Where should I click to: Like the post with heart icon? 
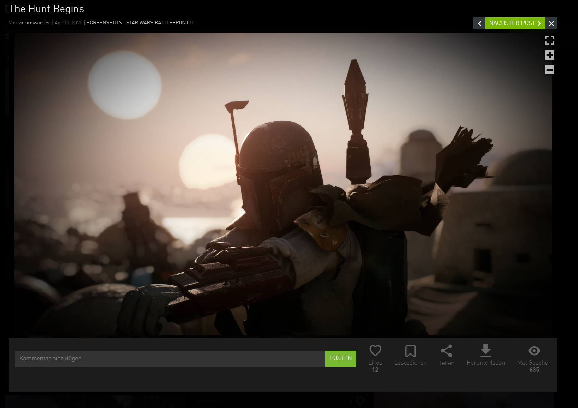tap(375, 350)
